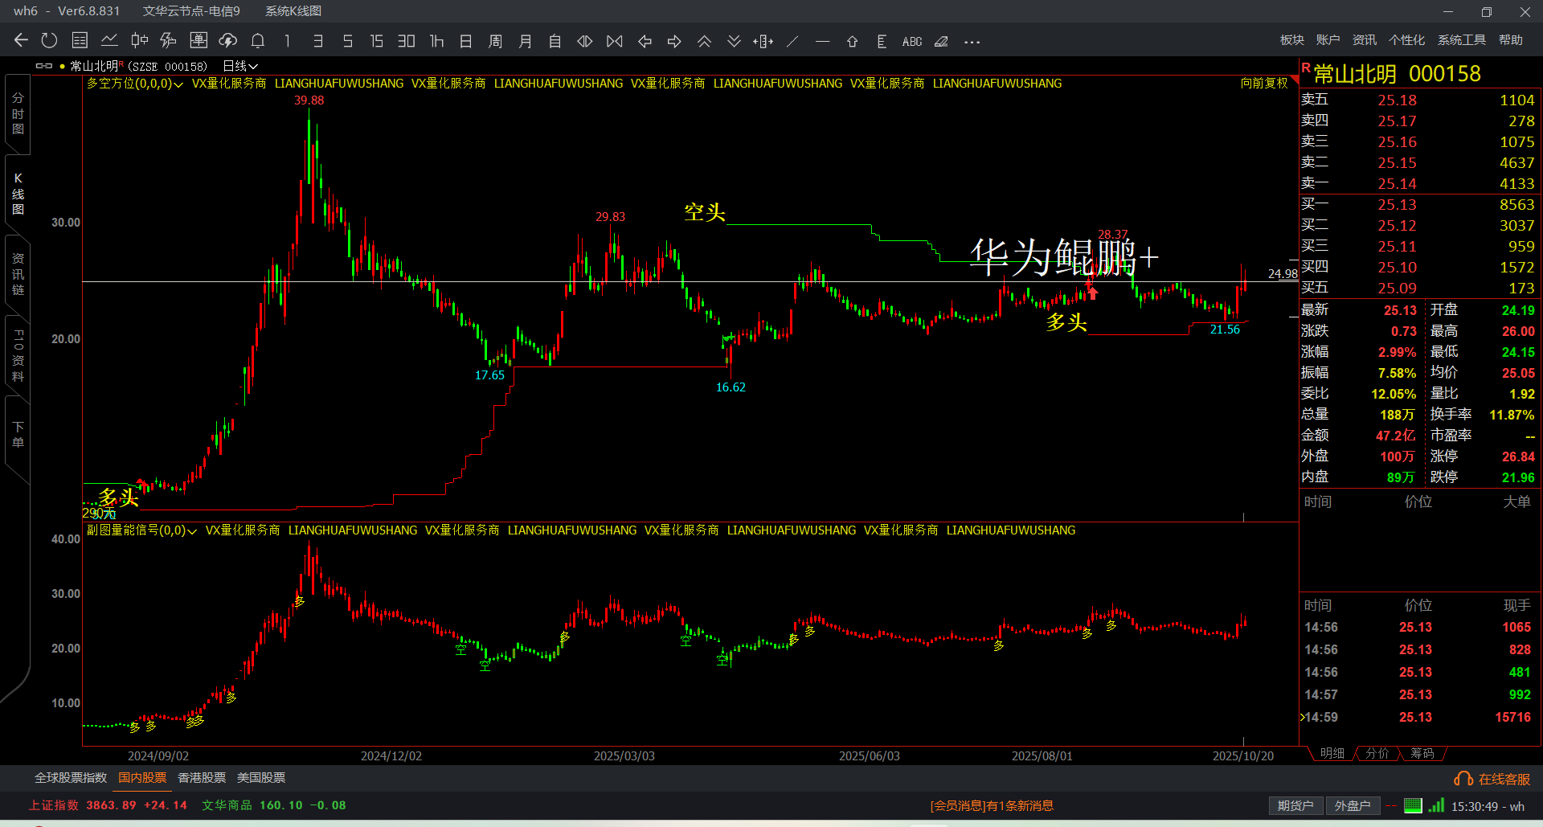Open the 板块 menu

point(1292,40)
